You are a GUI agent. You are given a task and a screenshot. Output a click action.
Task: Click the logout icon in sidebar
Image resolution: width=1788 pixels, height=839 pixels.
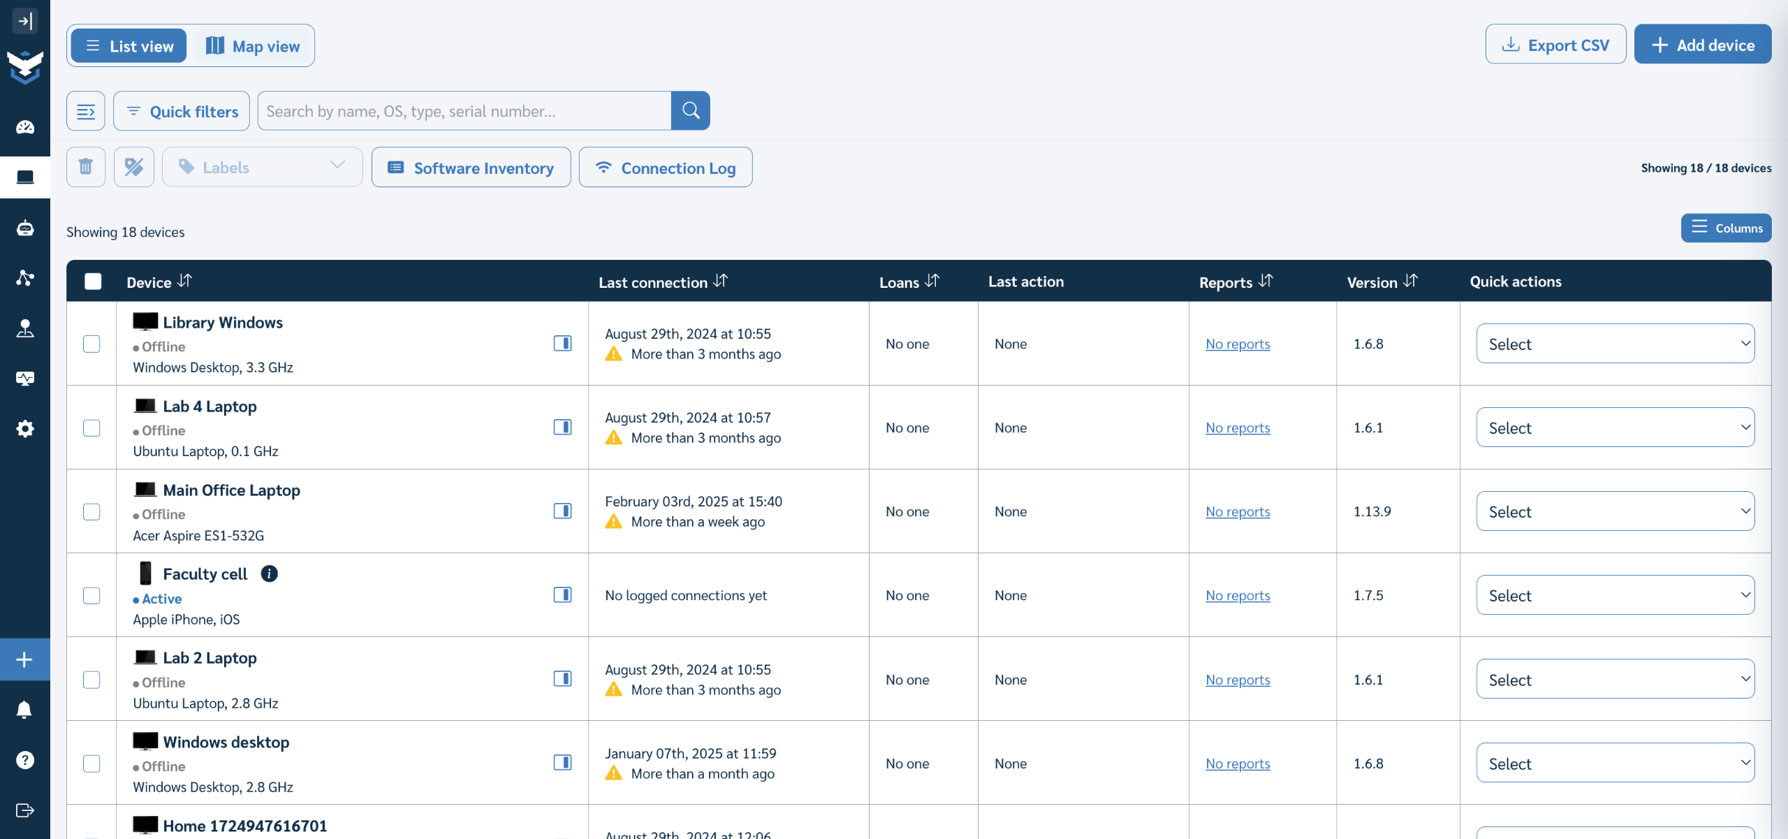tap(24, 810)
